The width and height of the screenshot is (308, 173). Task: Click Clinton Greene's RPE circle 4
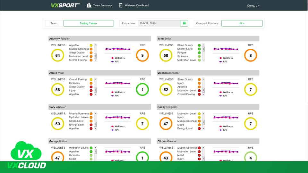tap(251, 157)
